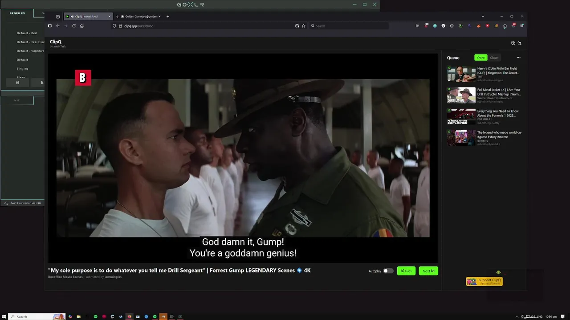
Task: Select Singing profile in GoXLR
Action: pyautogui.click(x=22, y=68)
